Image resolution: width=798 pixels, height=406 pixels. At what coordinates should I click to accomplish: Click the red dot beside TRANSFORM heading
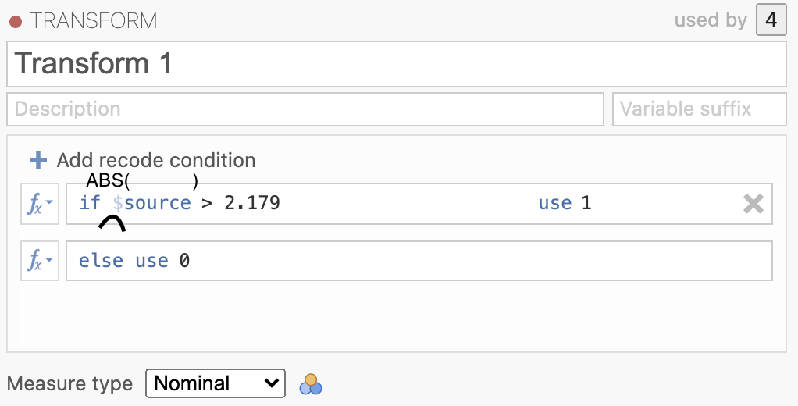tap(16, 22)
